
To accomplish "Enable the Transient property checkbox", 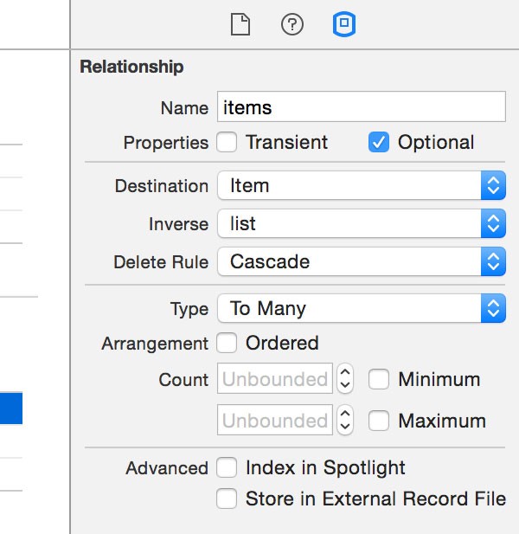I will (227, 142).
